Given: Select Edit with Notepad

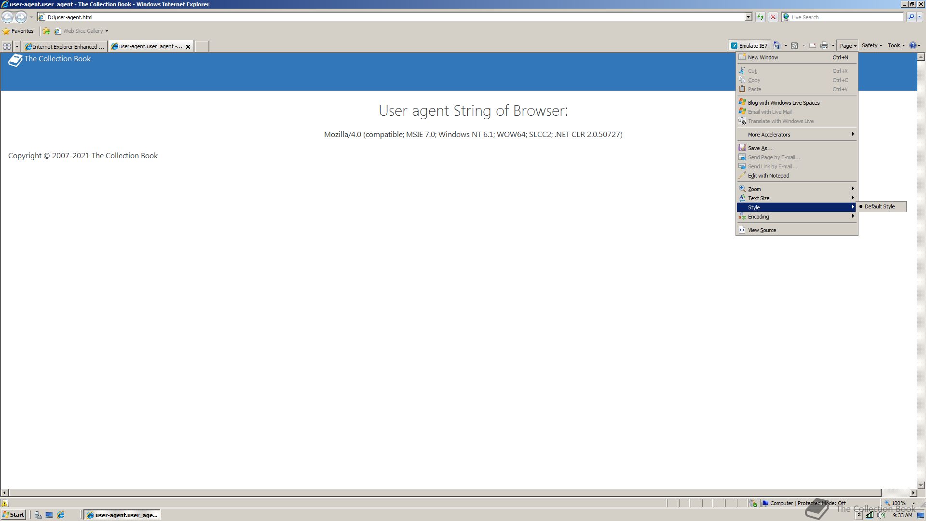Looking at the screenshot, I should (x=797, y=176).
